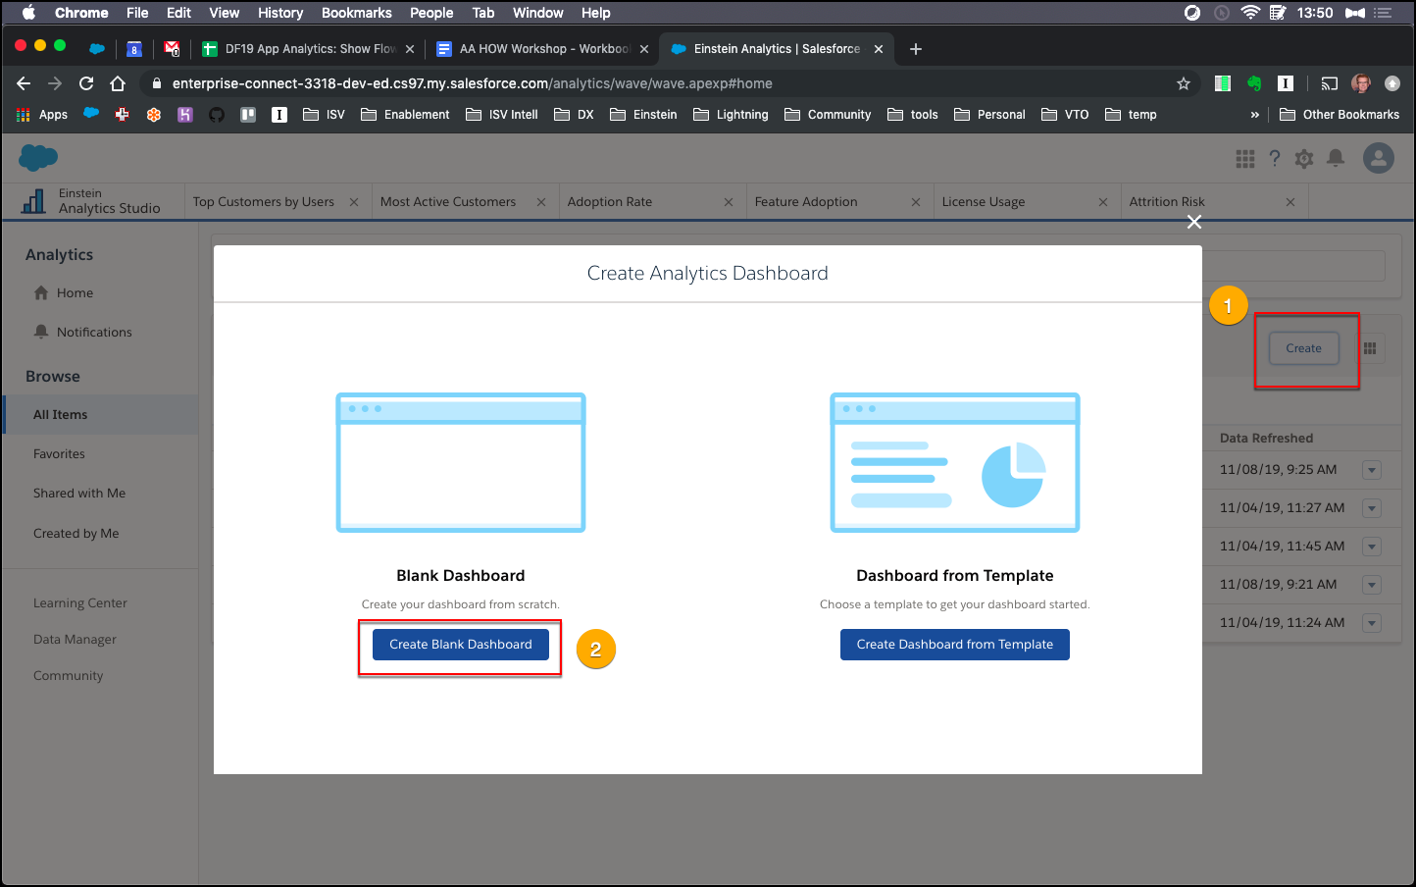
Task: Open row menu for 11/04/19, 11:24 AM
Action: pyautogui.click(x=1372, y=623)
